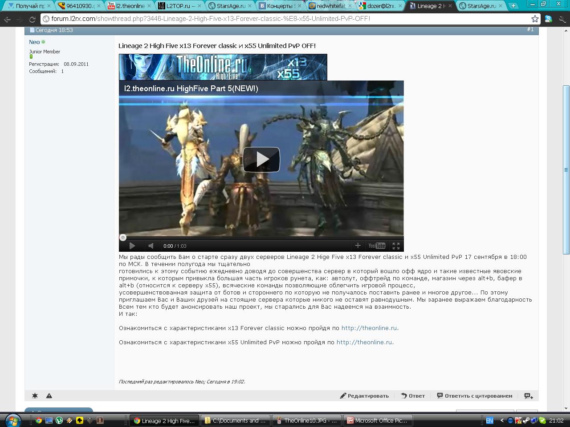Go back to the previous page

point(8,19)
